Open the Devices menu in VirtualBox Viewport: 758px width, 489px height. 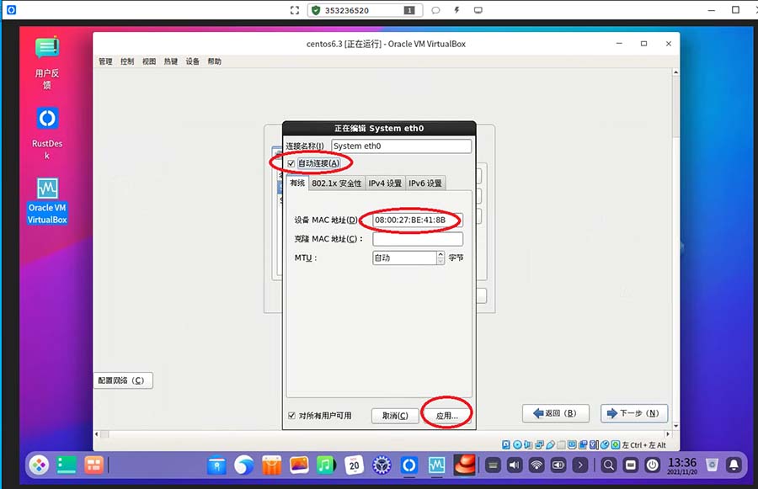point(192,61)
